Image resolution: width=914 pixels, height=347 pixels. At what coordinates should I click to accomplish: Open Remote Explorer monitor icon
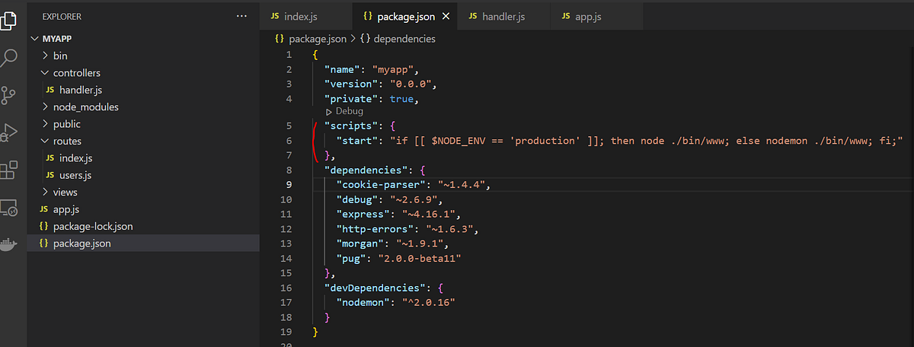(8, 207)
